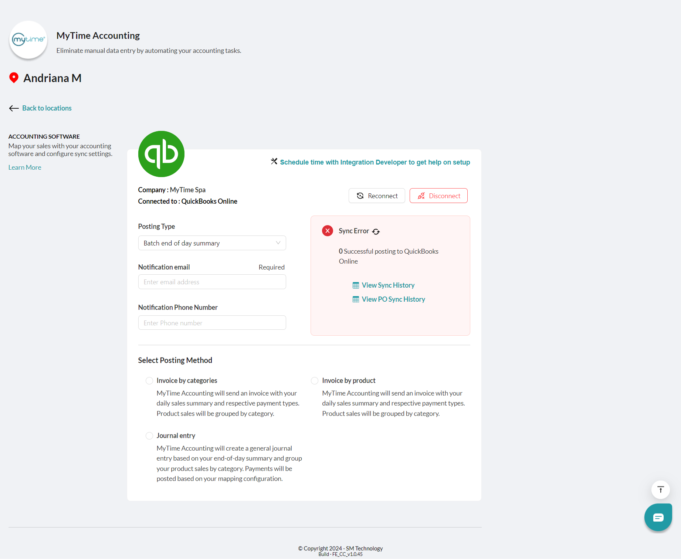
Task: Open Schedule time with Integration Developer link
Action: [x=375, y=162]
